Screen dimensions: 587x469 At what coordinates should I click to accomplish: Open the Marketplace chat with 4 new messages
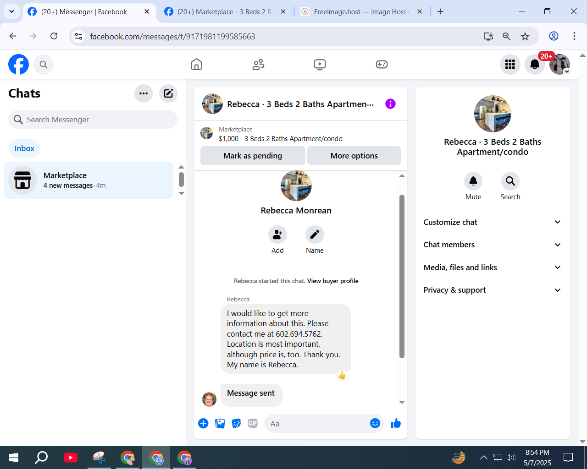[x=89, y=180]
